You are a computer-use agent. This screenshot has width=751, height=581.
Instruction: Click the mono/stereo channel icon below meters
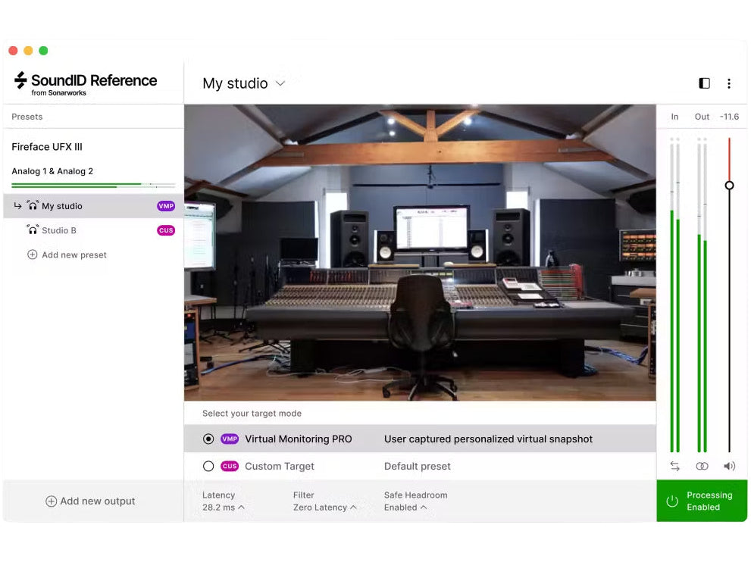(x=702, y=466)
